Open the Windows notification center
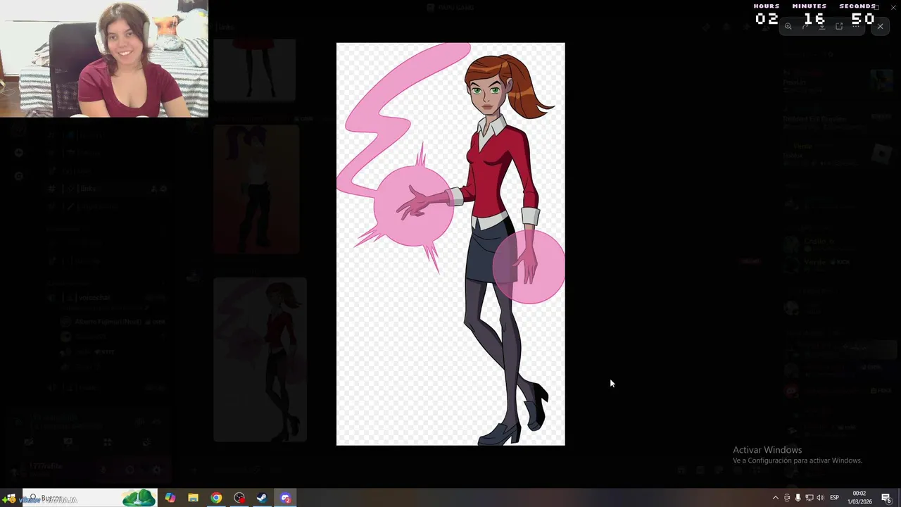 coord(886,498)
